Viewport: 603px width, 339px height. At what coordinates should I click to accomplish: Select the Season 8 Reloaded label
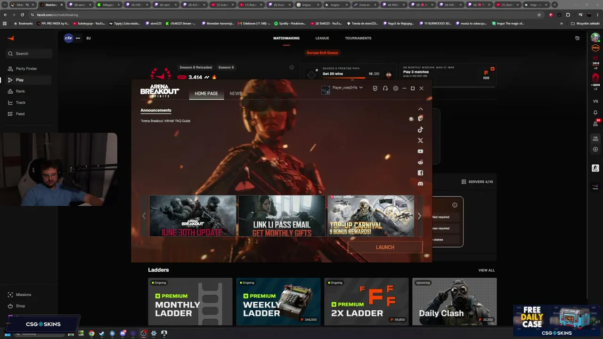point(196,67)
